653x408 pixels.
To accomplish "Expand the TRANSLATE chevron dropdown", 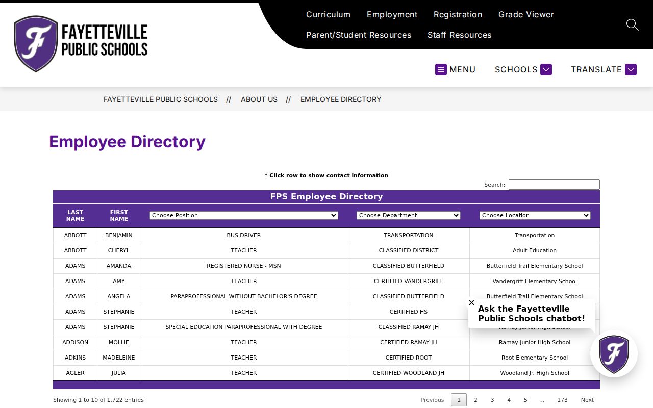I will 631,69.
